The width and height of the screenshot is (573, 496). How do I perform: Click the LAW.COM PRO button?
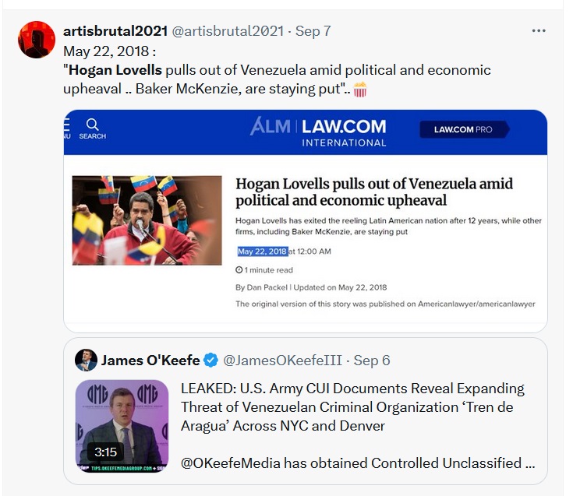(x=464, y=129)
